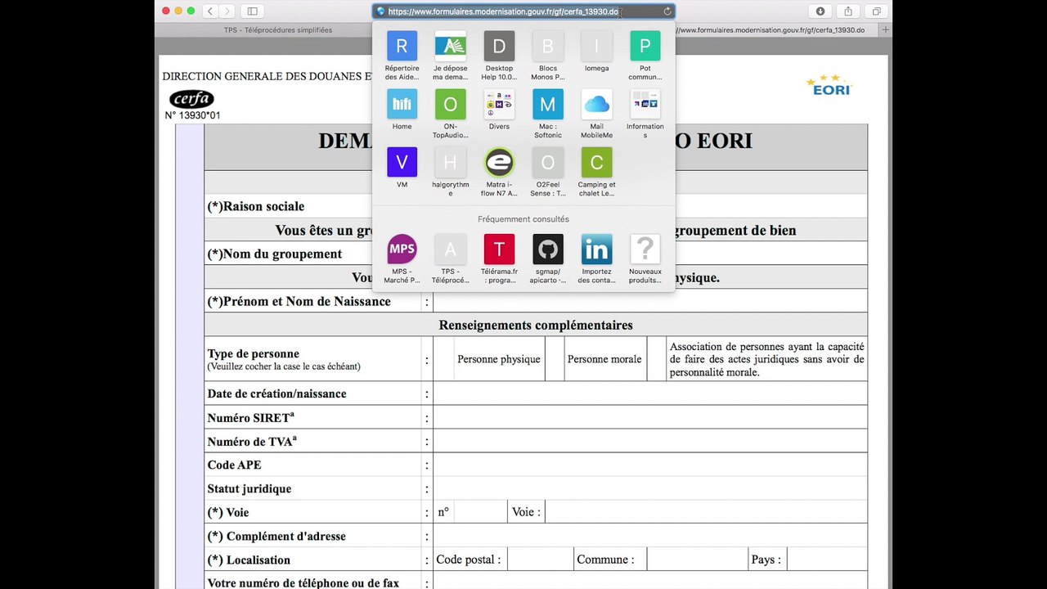The height and width of the screenshot is (589, 1047).
Task: Open the Share menu
Action: click(848, 11)
